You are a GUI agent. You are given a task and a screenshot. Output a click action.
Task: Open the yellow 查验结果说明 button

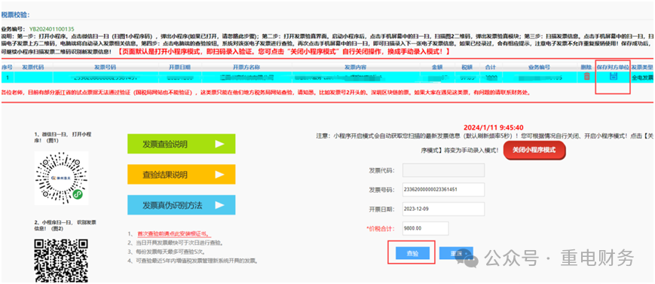(182, 174)
